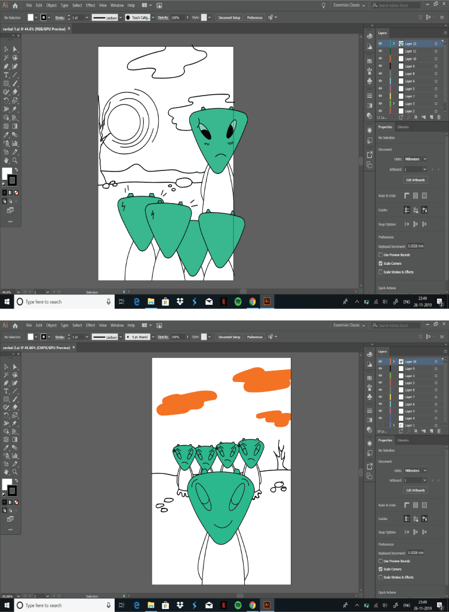Open the 5 pt. Round brush dropdown

coord(139,337)
